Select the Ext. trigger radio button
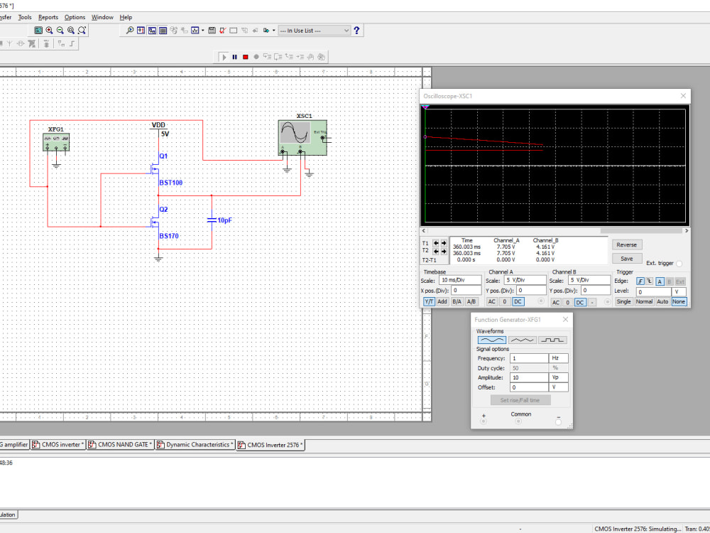Viewport: 710px width, 533px height. click(679, 262)
